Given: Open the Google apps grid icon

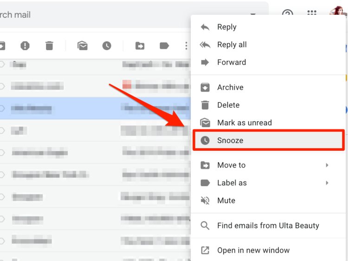Looking at the screenshot, I should pos(312,13).
